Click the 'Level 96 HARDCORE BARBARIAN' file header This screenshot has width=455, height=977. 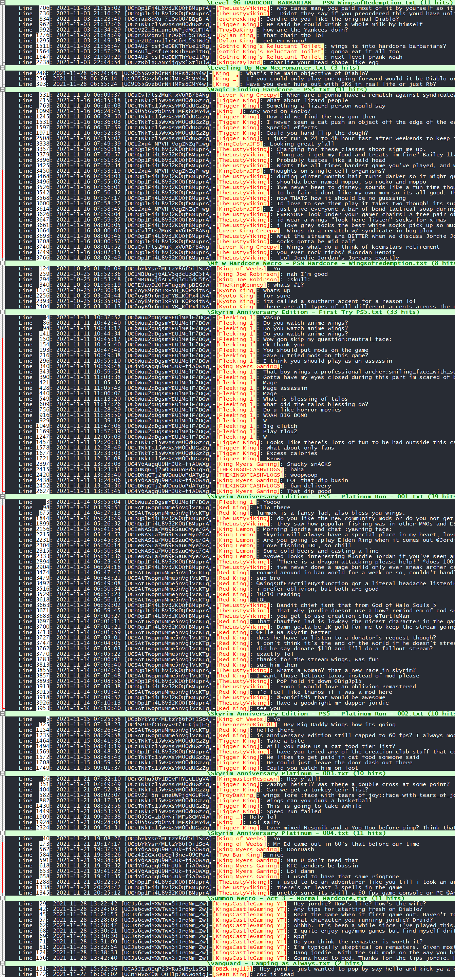230,3
